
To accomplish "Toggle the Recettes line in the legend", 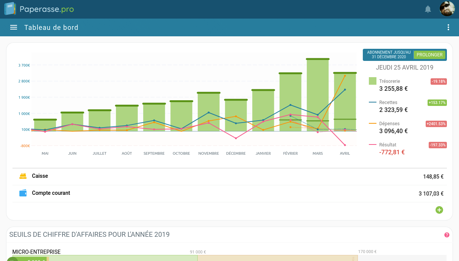I will [x=388, y=103].
